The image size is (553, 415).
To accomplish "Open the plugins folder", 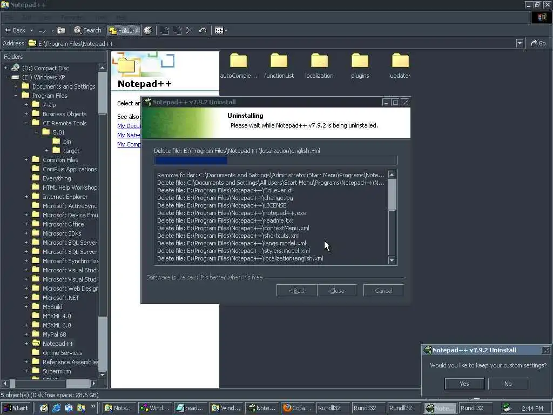I will 360,66.
